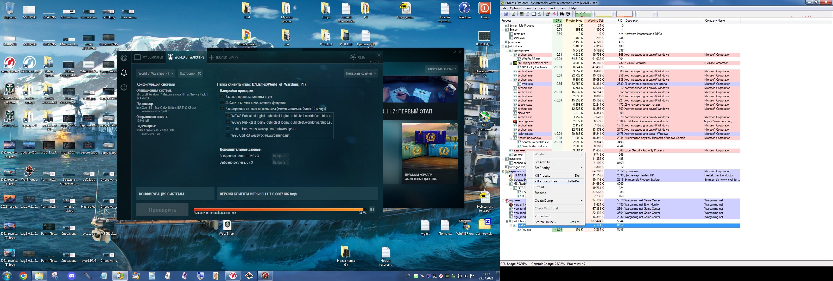Select the Game Center desktop shortcut
This screenshot has height=281, width=833.
[10, 65]
